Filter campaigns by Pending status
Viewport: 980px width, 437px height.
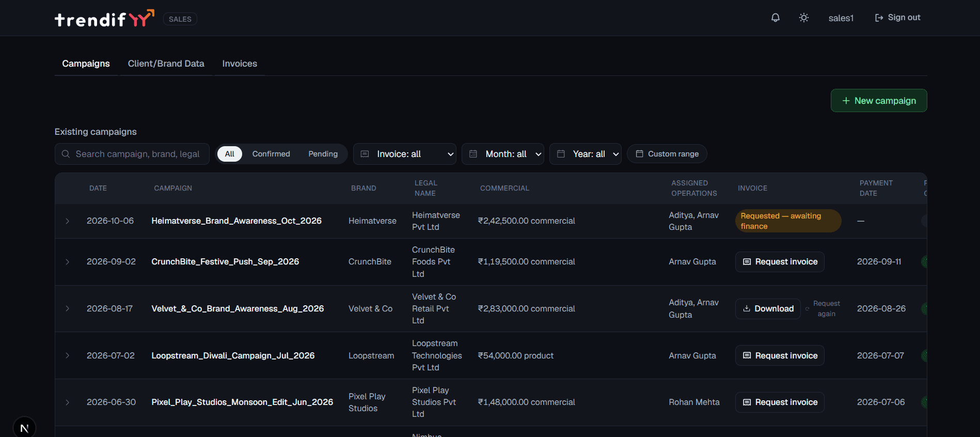tap(323, 154)
